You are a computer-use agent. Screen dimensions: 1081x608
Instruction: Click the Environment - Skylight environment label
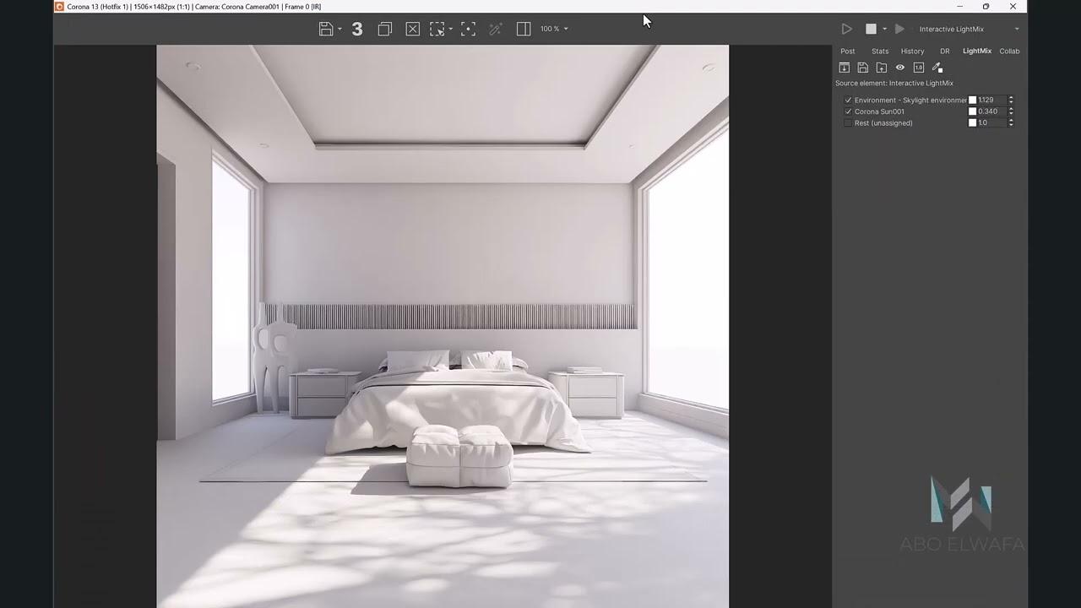[x=910, y=100]
